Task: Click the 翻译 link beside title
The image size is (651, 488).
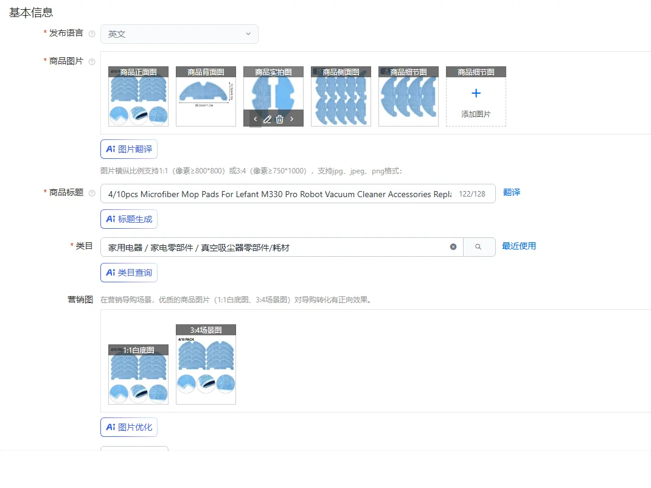Action: [512, 192]
